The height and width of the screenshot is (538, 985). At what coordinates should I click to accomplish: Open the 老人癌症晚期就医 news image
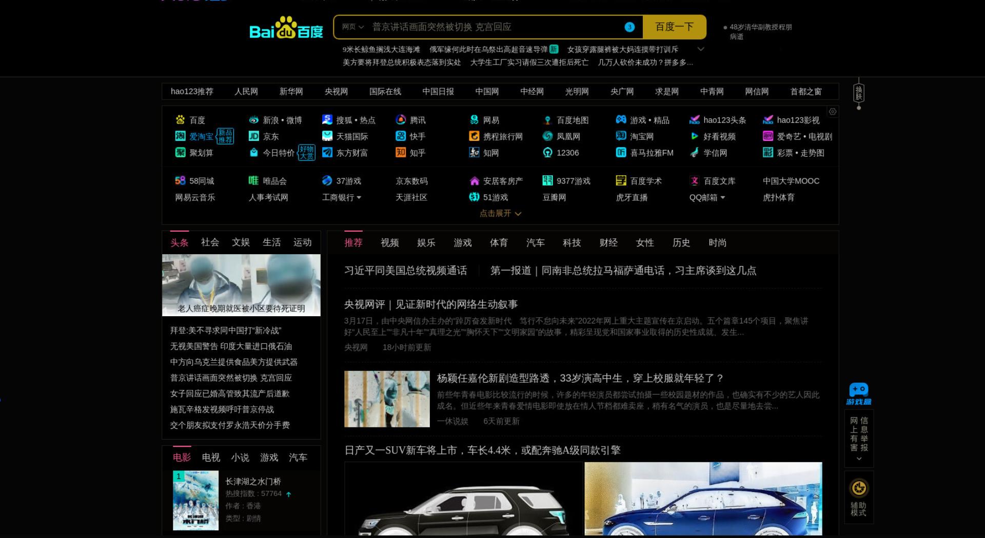241,285
